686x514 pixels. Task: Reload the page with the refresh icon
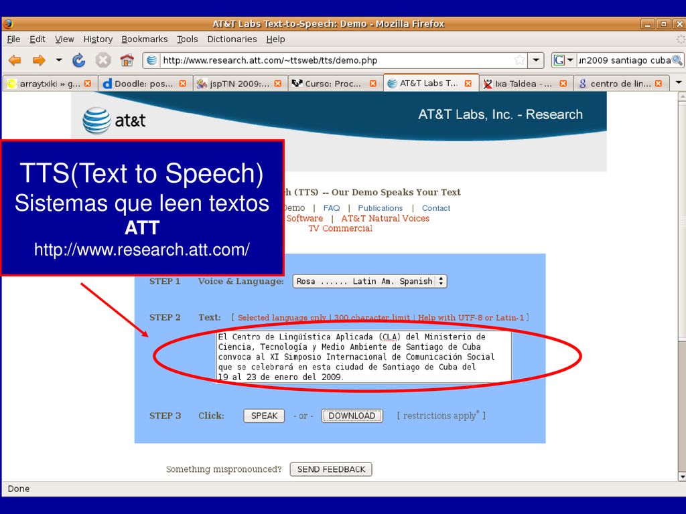[x=79, y=60]
